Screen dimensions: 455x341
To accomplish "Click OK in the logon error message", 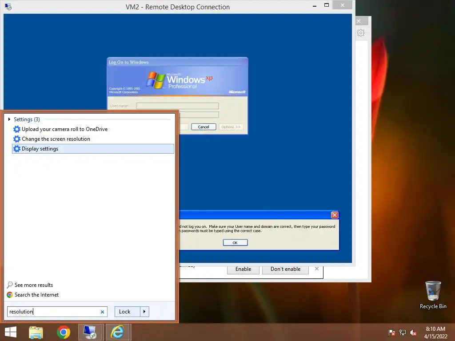I will coord(235,243).
